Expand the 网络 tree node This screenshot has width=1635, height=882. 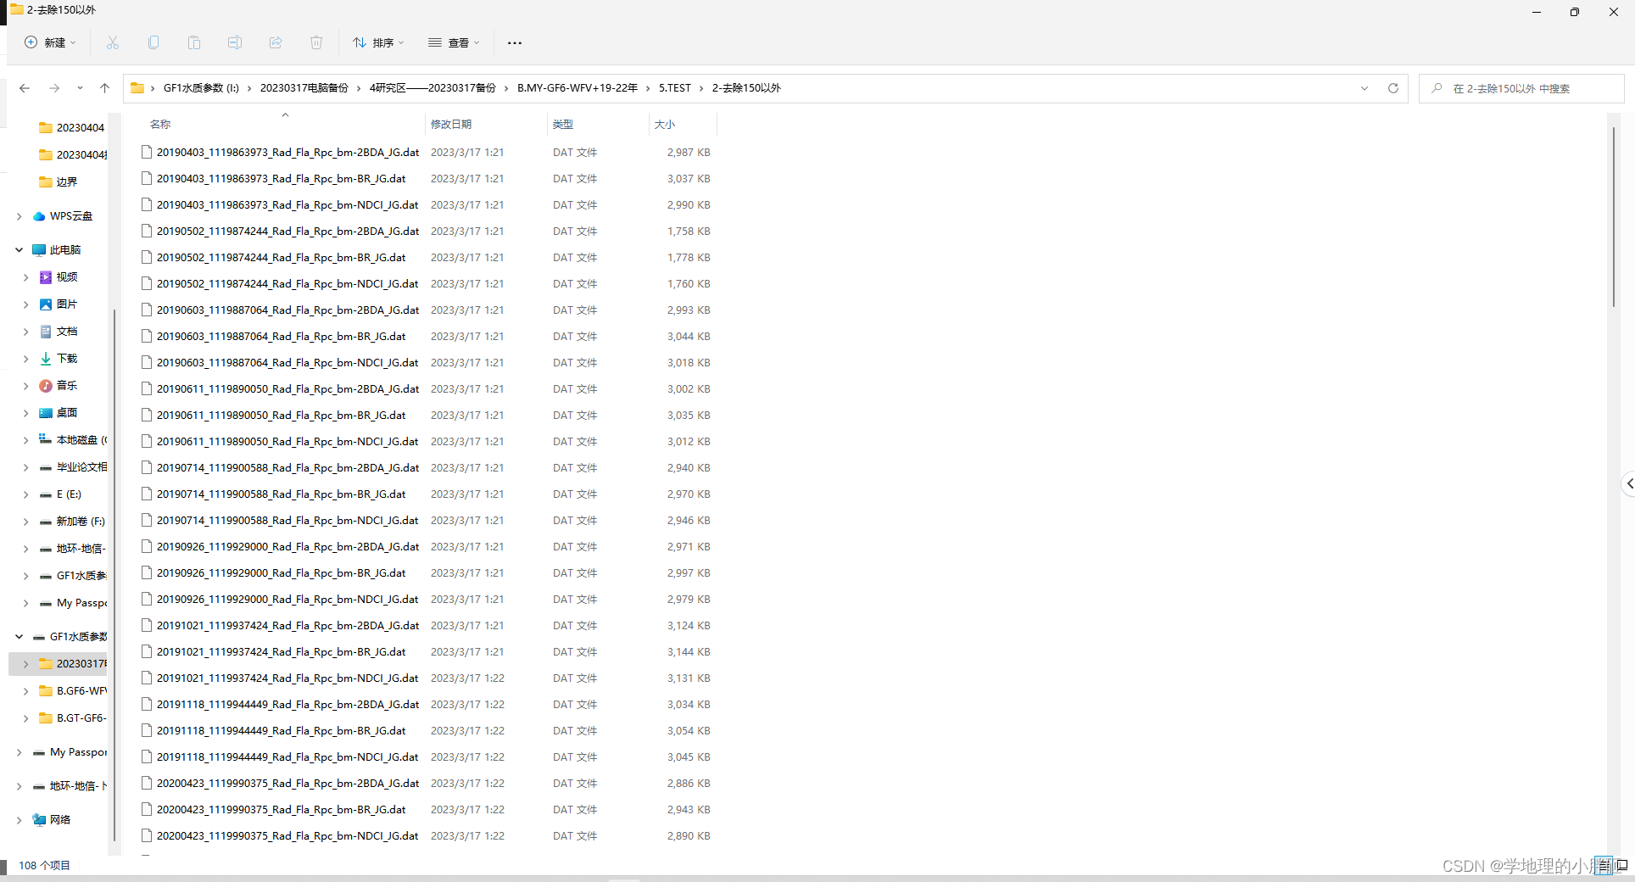19,820
